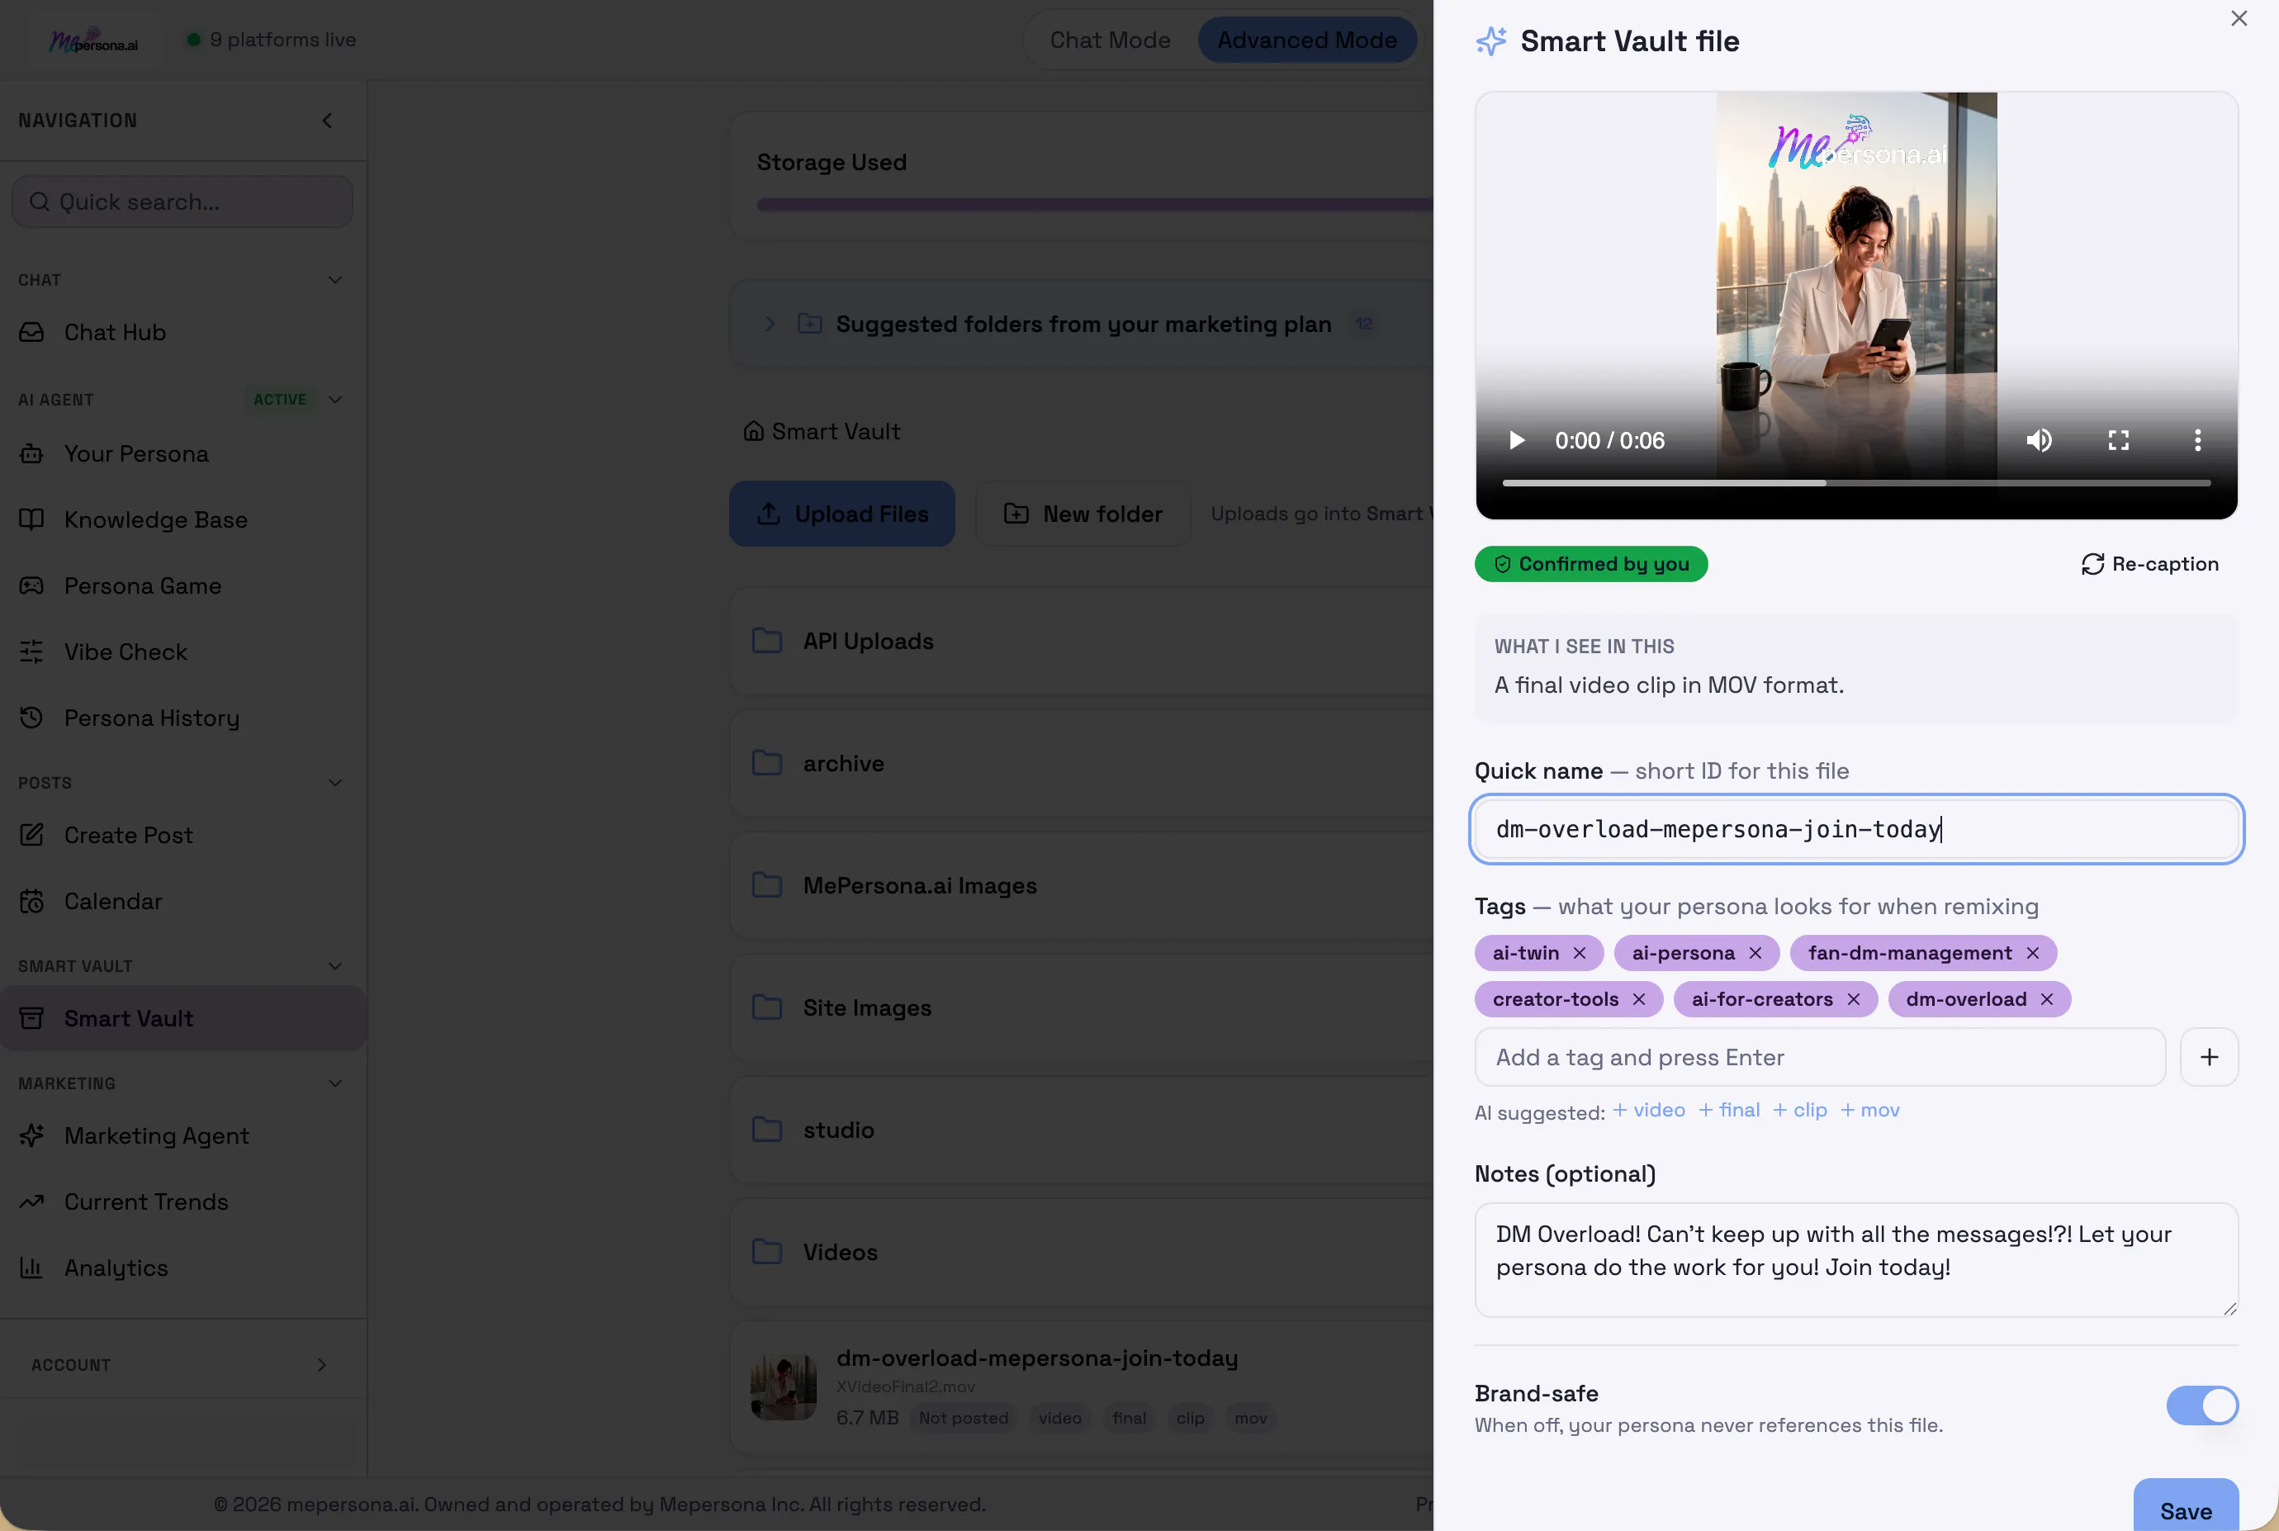
Task: Add the AI suggested final tag
Action: click(1729, 1110)
